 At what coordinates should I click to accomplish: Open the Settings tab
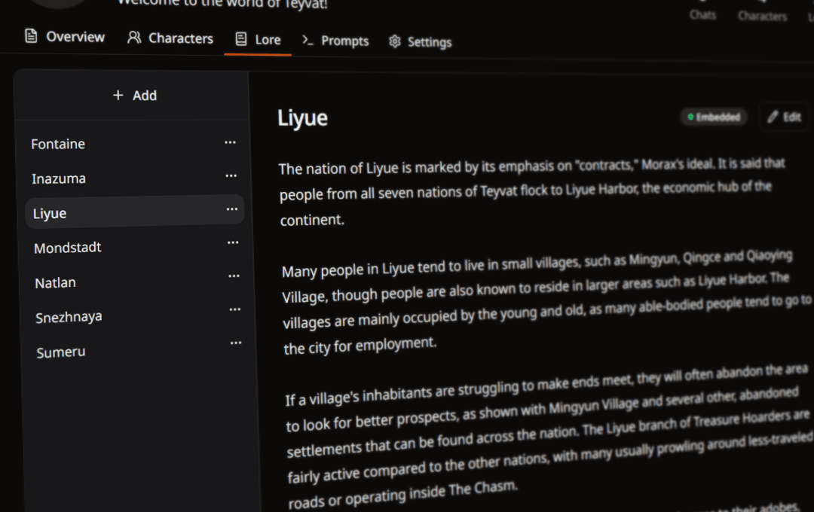(x=421, y=42)
